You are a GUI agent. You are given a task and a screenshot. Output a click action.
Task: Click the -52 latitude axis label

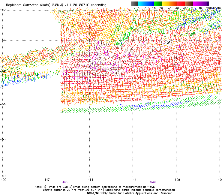pos(3,40)
